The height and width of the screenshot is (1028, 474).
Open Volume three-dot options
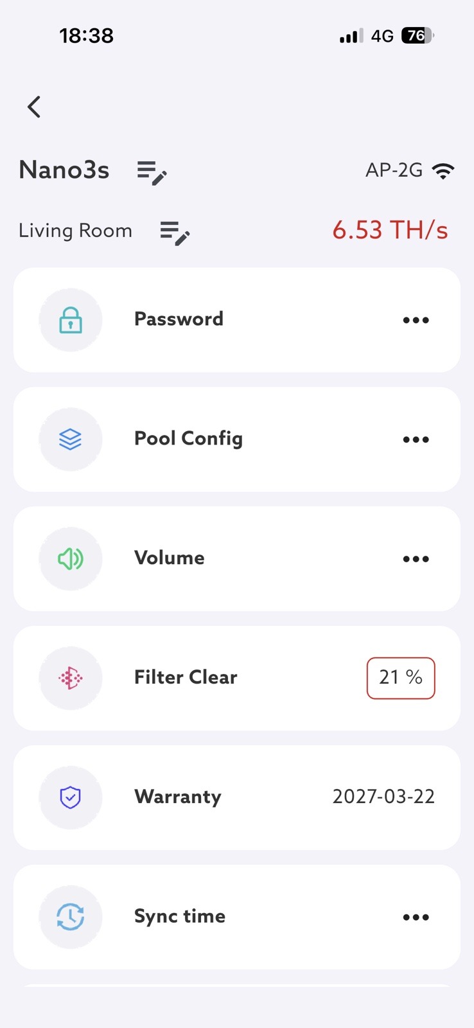(x=416, y=559)
